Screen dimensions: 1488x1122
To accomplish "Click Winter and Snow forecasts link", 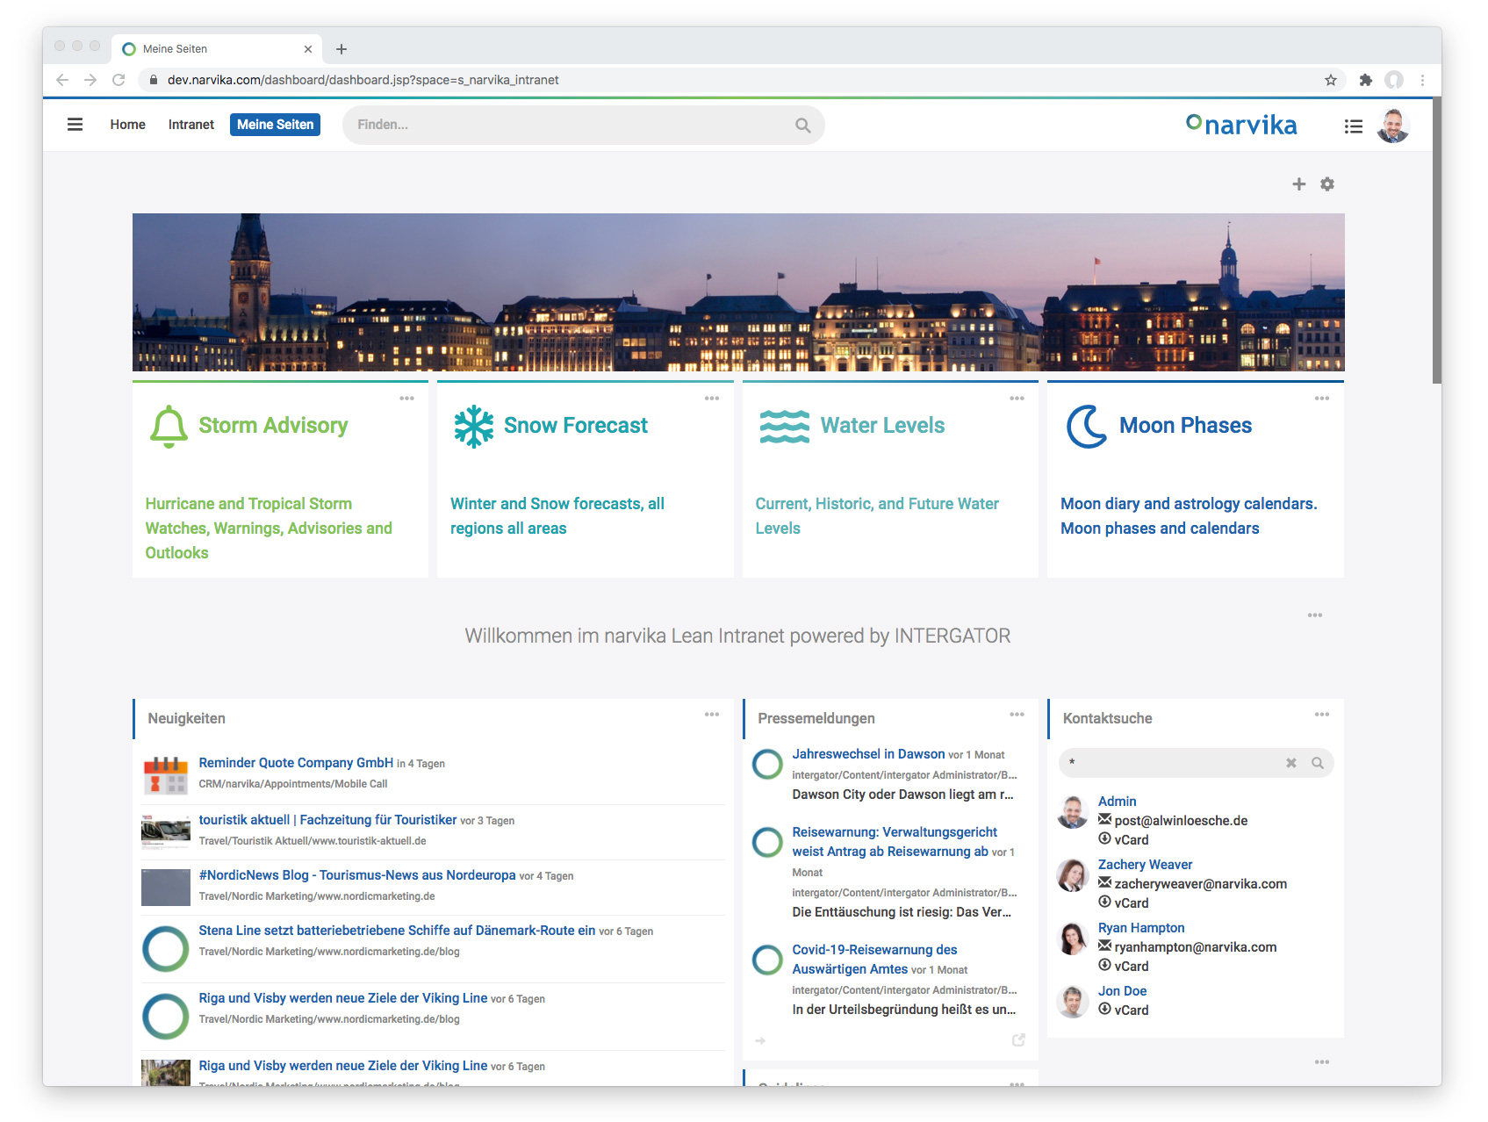I will [557, 516].
